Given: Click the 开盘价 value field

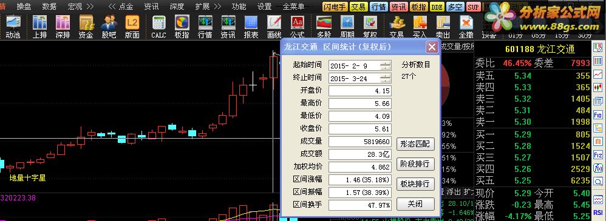Looking at the screenshot, I should [x=360, y=91].
